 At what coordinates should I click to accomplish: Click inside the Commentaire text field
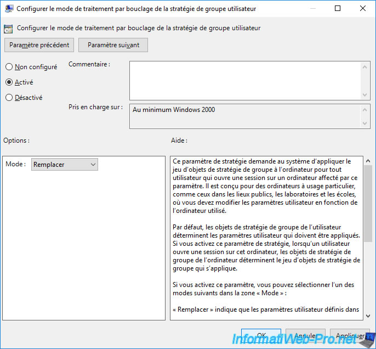coord(244,80)
